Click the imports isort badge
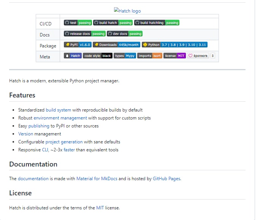The image size is (260, 220). (149, 56)
